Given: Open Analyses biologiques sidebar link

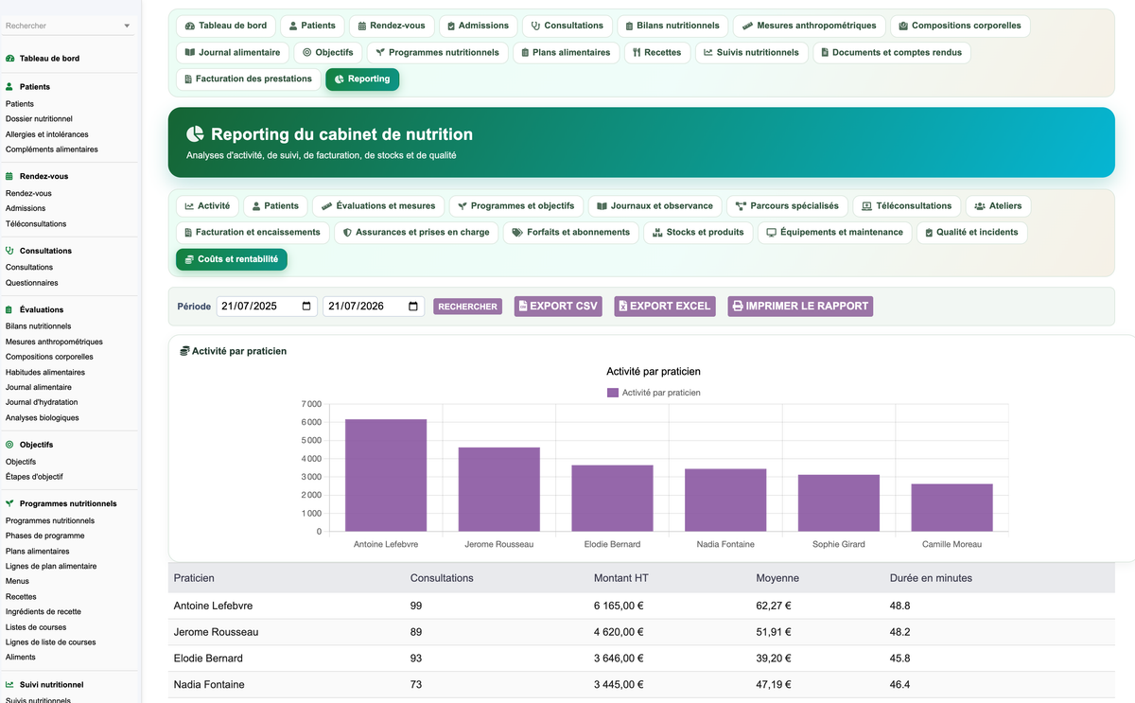Looking at the screenshot, I should 43,417.
